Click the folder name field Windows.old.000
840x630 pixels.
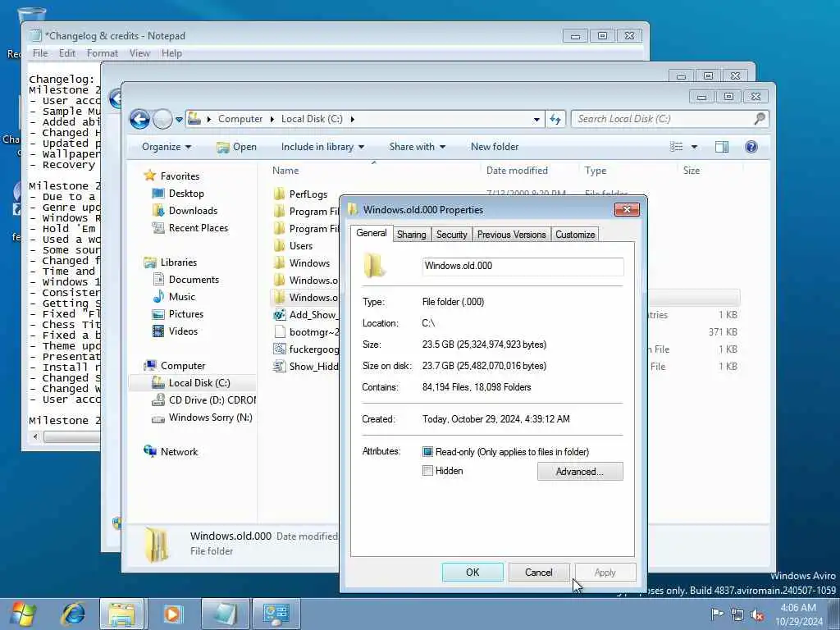523,266
